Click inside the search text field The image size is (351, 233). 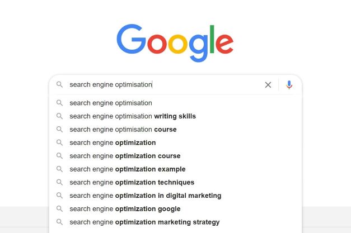[x=165, y=85]
